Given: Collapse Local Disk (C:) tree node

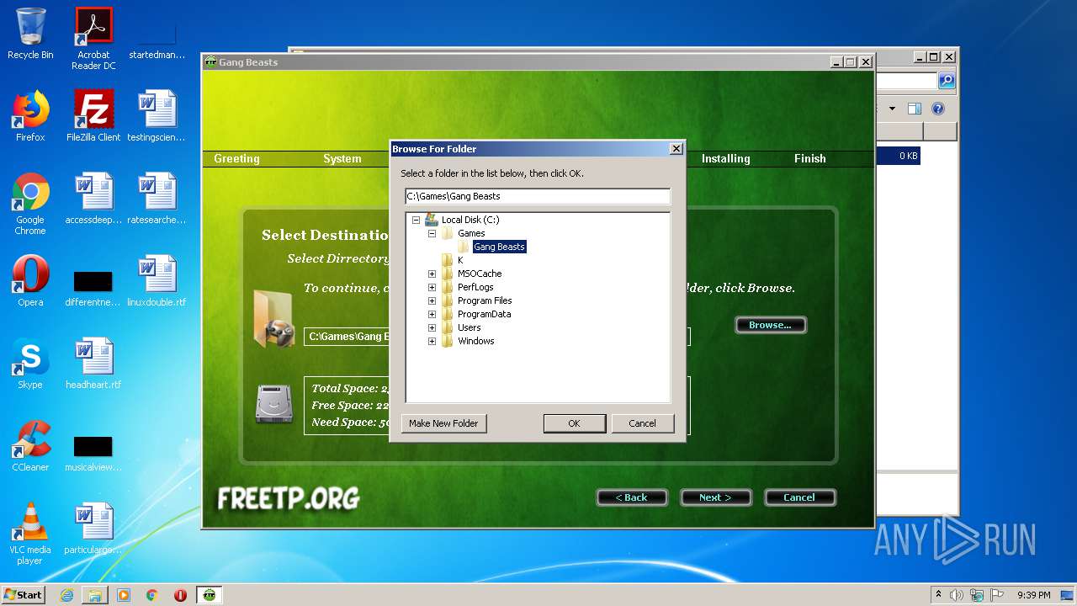Looking at the screenshot, I should [416, 220].
